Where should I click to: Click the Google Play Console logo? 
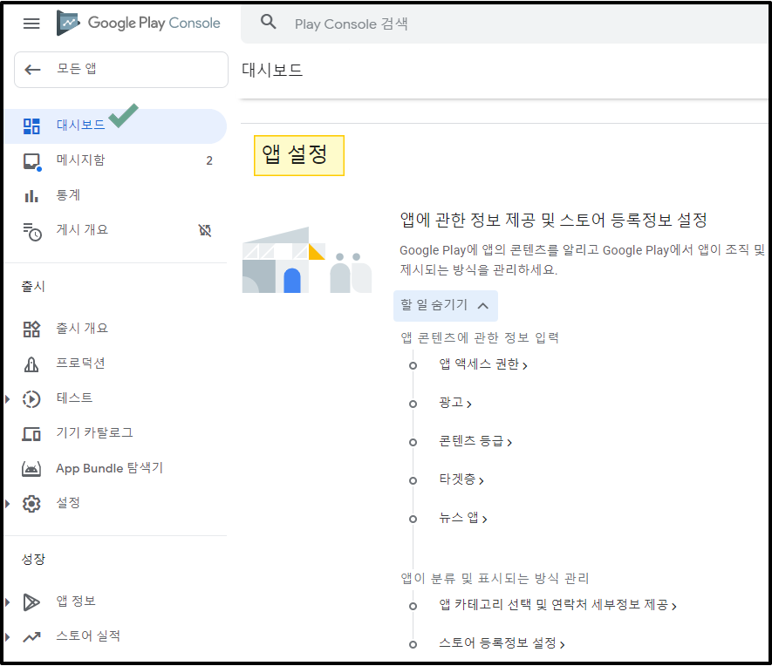(139, 24)
